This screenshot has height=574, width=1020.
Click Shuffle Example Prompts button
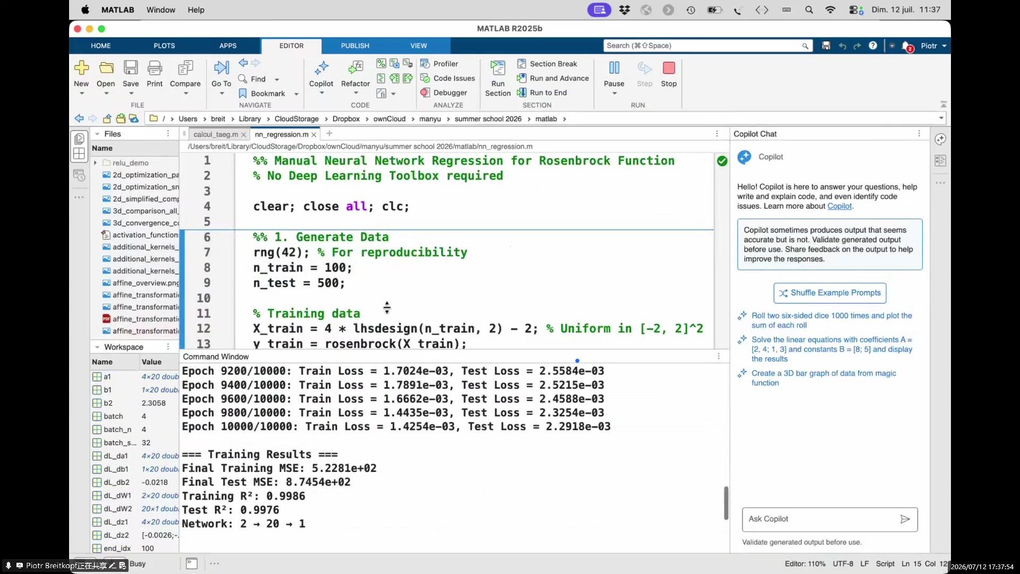[830, 293]
